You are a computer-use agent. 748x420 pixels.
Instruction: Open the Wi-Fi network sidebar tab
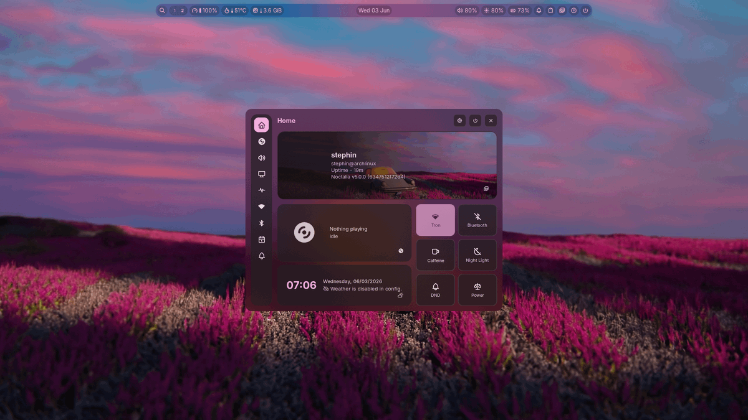pyautogui.click(x=262, y=207)
